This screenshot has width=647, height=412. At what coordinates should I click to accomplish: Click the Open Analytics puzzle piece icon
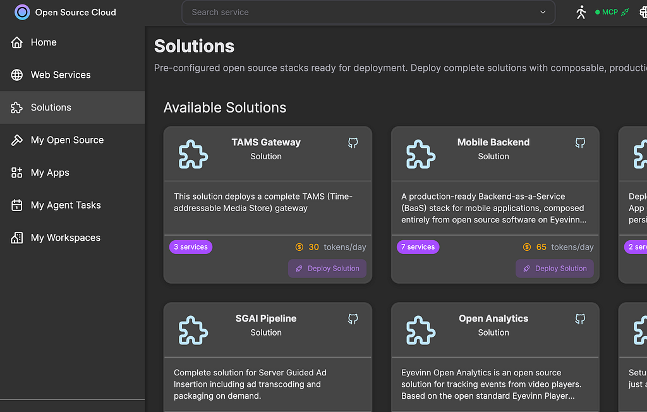[x=420, y=330]
